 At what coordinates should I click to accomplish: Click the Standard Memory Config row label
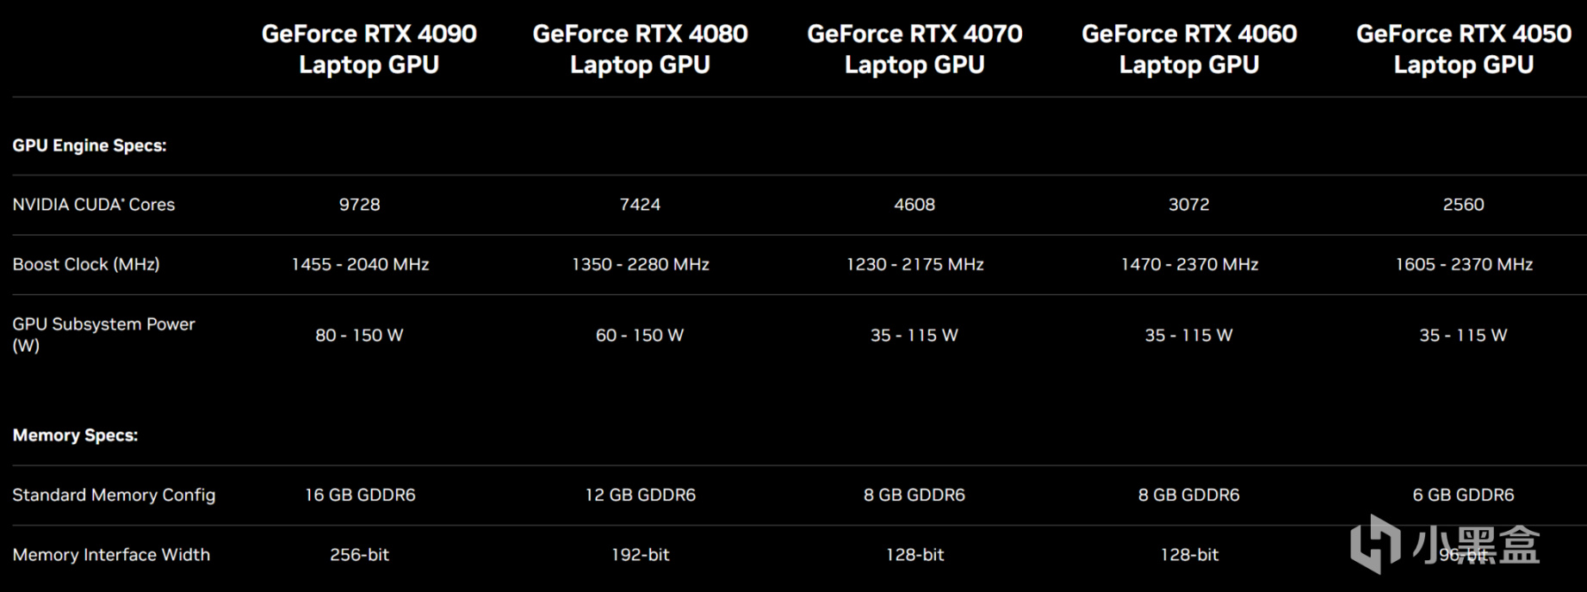pos(114,495)
